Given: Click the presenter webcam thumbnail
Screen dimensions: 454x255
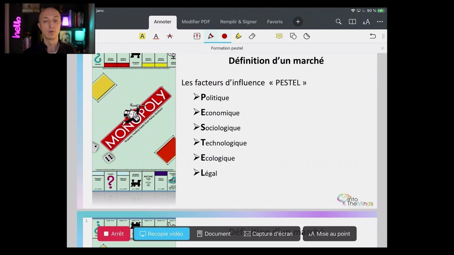Looking at the screenshot, I should pos(50,28).
